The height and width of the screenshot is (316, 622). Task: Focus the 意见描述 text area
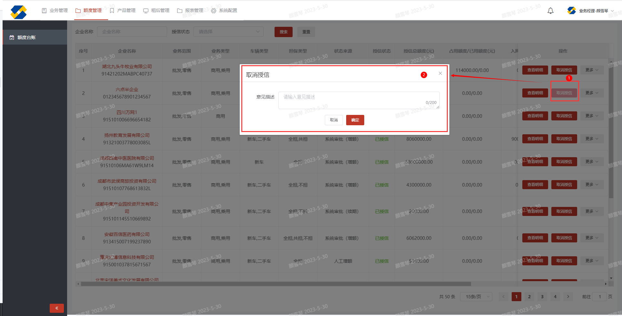tap(358, 100)
